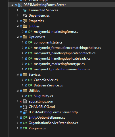Expand msdynmkt_marketingform.cs file node

pyautogui.click(x=22, y=32)
